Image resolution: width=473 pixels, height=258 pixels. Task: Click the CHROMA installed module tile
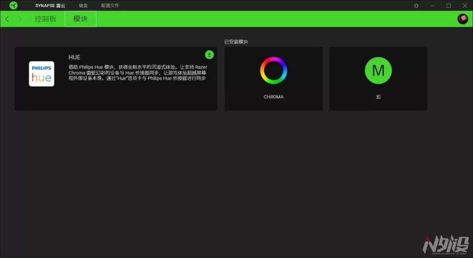tap(273, 78)
